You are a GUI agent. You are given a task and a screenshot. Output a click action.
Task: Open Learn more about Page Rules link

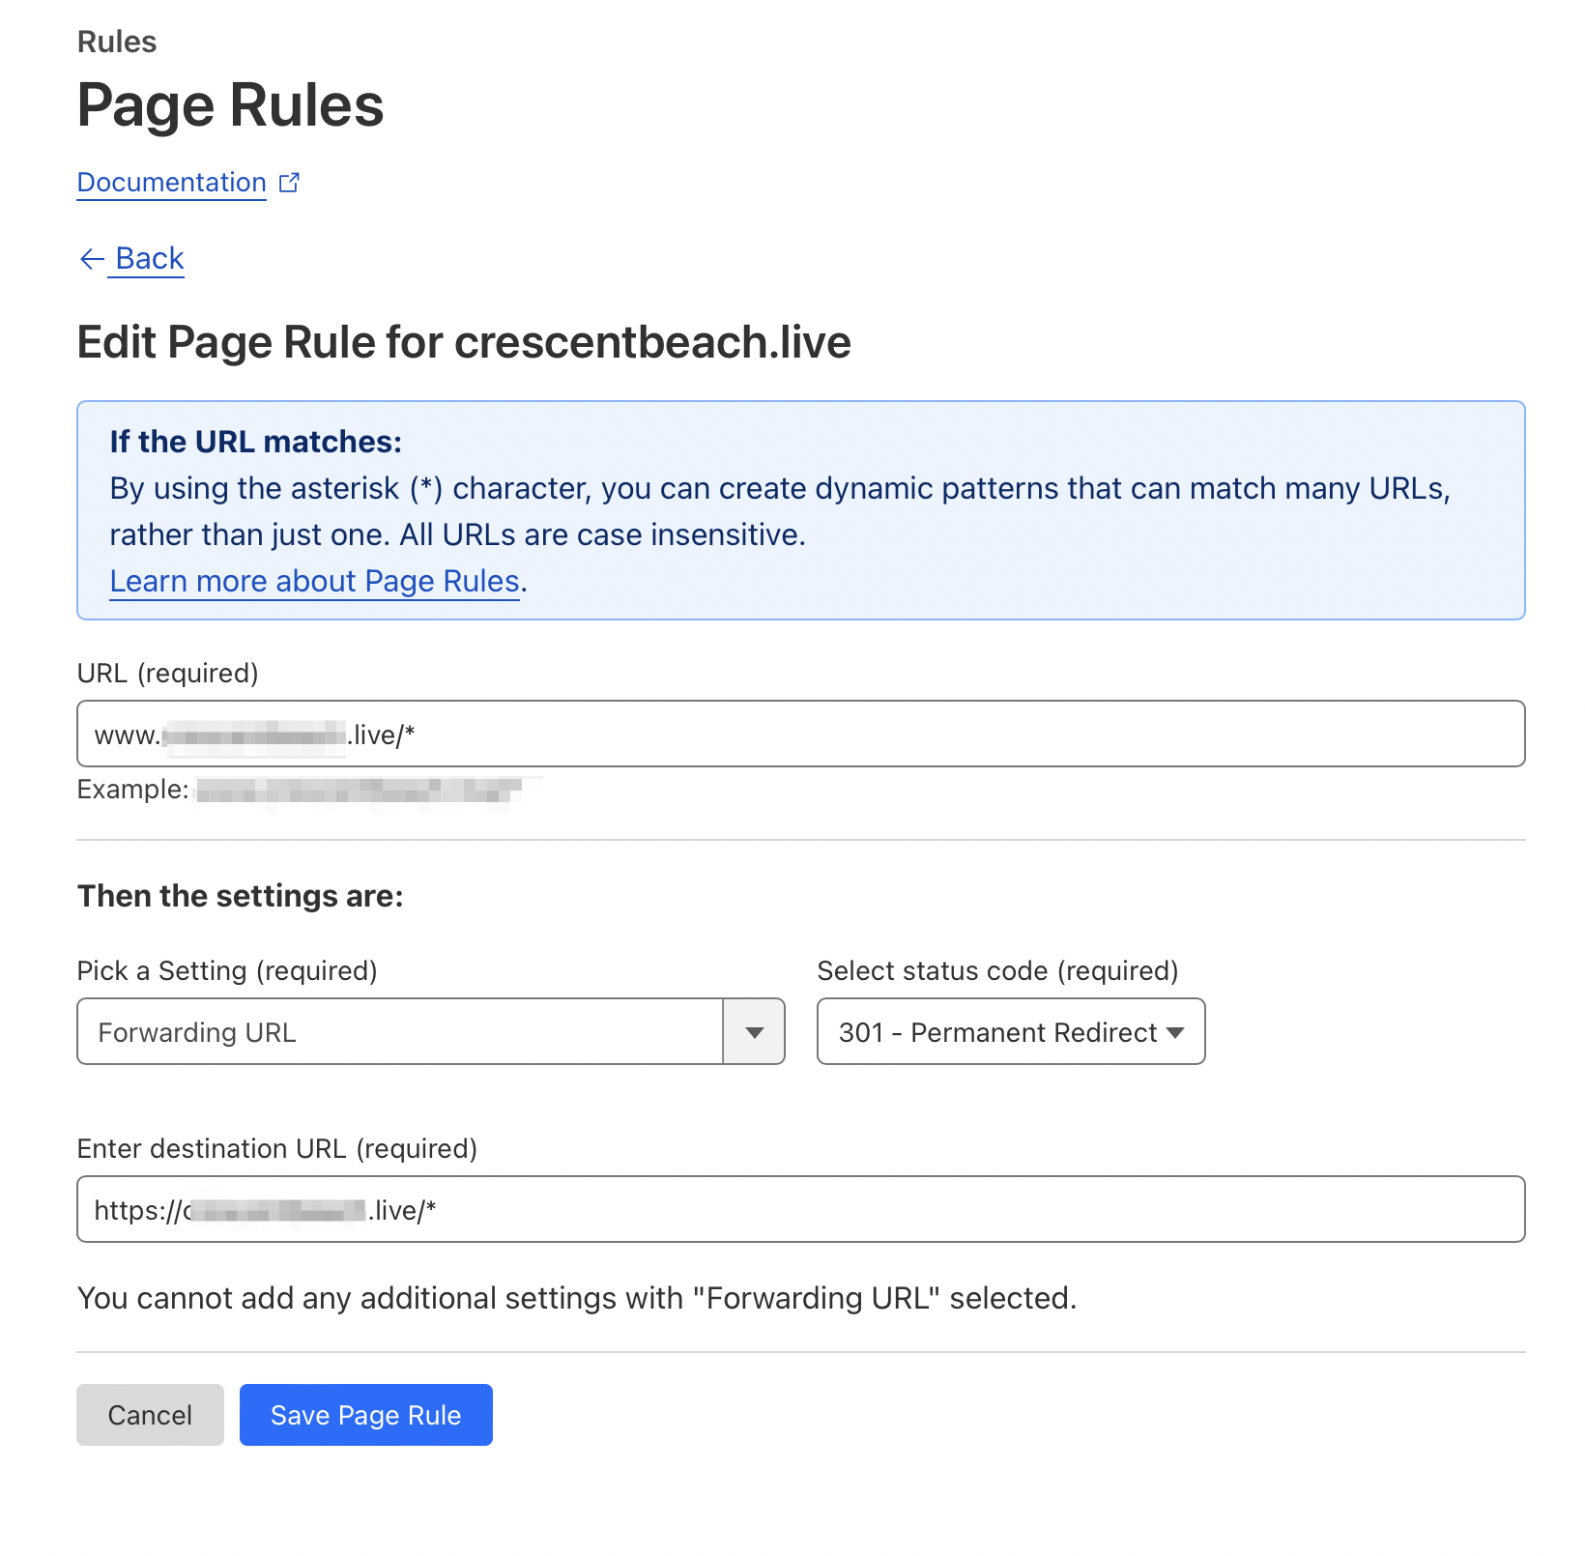[314, 581]
